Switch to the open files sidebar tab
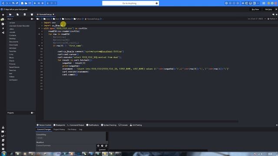This screenshot has width=278, height=156. pos(17,14)
